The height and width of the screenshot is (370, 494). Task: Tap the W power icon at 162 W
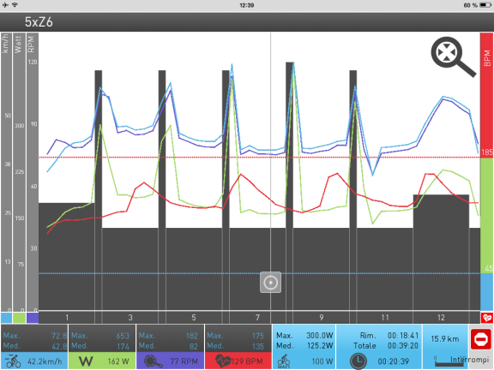click(86, 361)
